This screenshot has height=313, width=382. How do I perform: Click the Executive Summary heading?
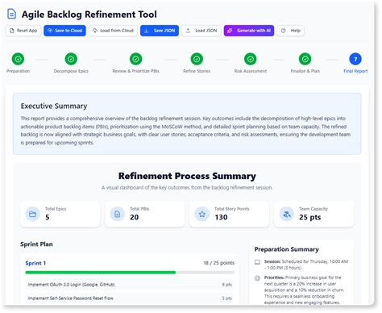(x=54, y=106)
